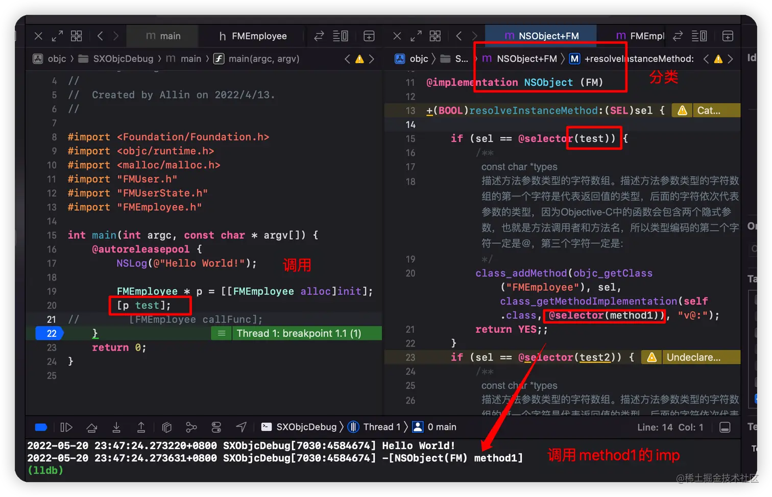
Task: Jump to next issue in left editor
Action: (x=372, y=59)
